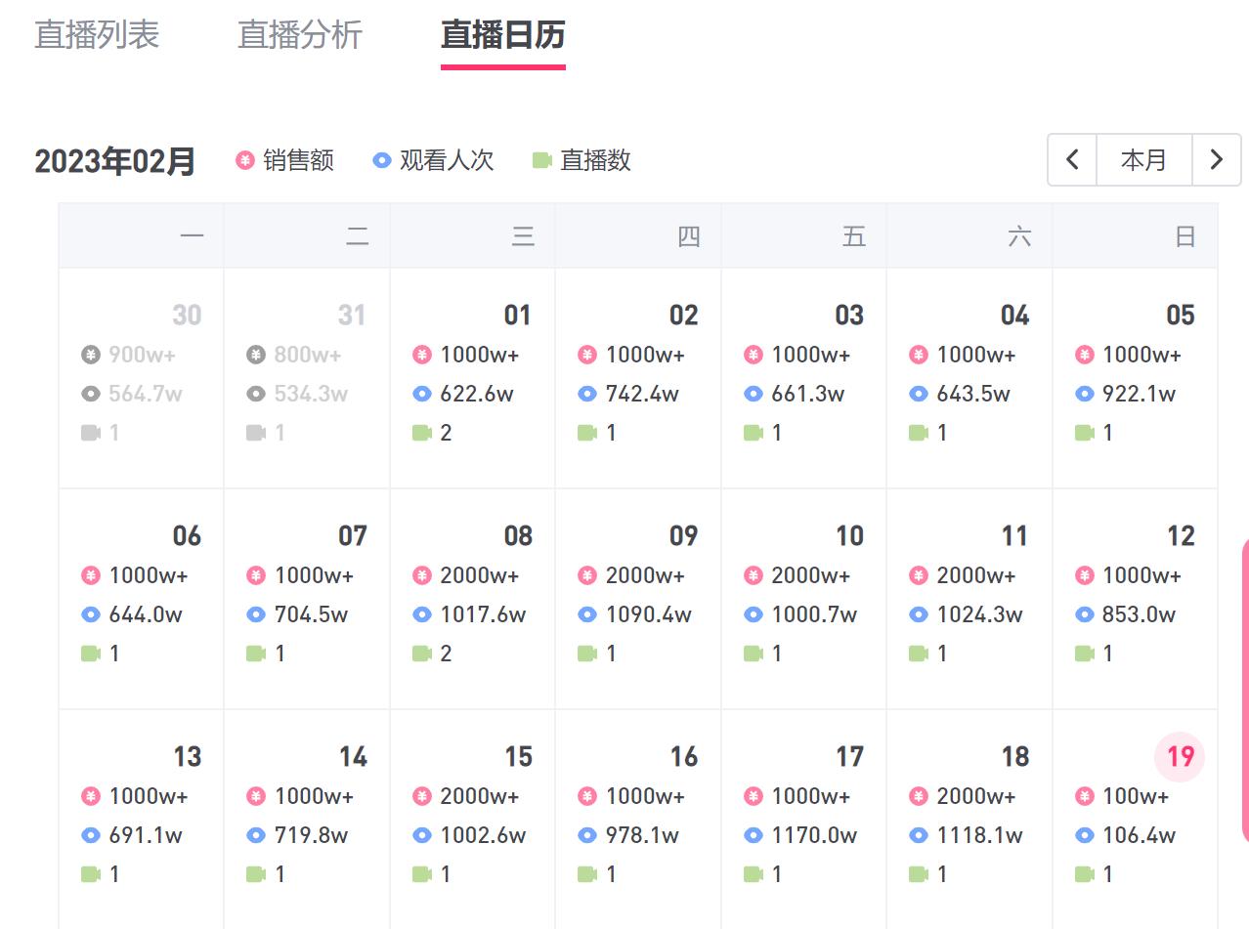Image resolution: width=1249 pixels, height=929 pixels.
Task: Click the sales icon showing 100w+ on February 19
Action: tap(1085, 796)
